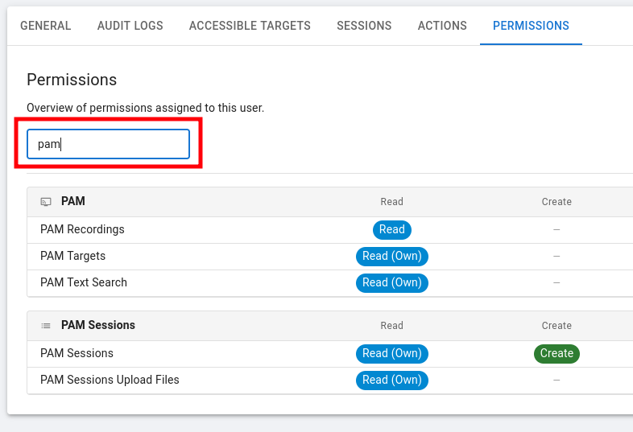
Task: Select the PAM Recordings row label
Action: (82, 229)
